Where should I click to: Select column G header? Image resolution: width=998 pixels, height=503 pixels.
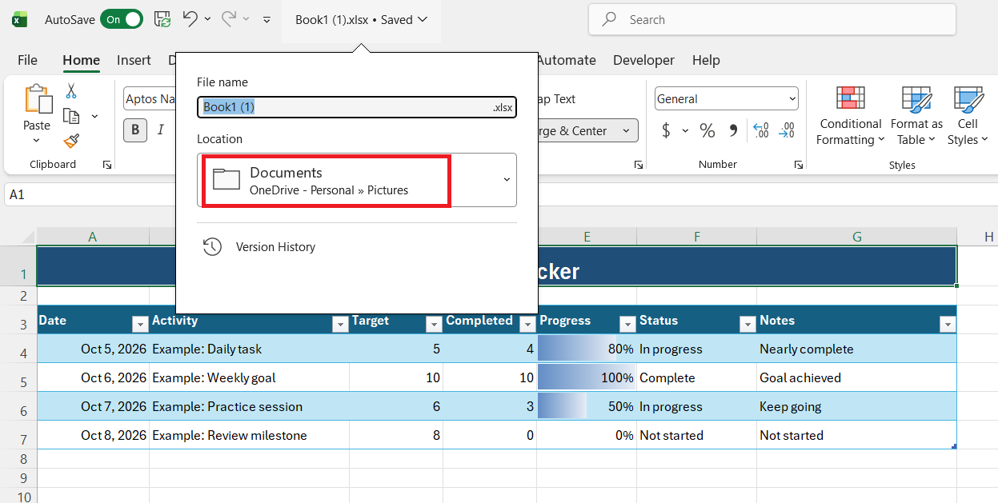pos(856,237)
